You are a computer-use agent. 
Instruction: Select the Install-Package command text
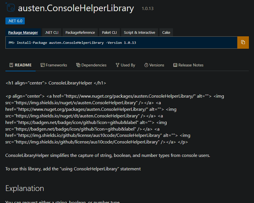72,42
